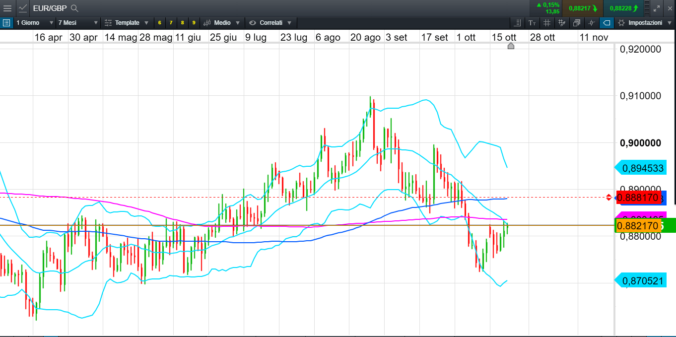This screenshot has height=337, width=676.
Task: Click the 11 giu date label
Action: click(188, 37)
